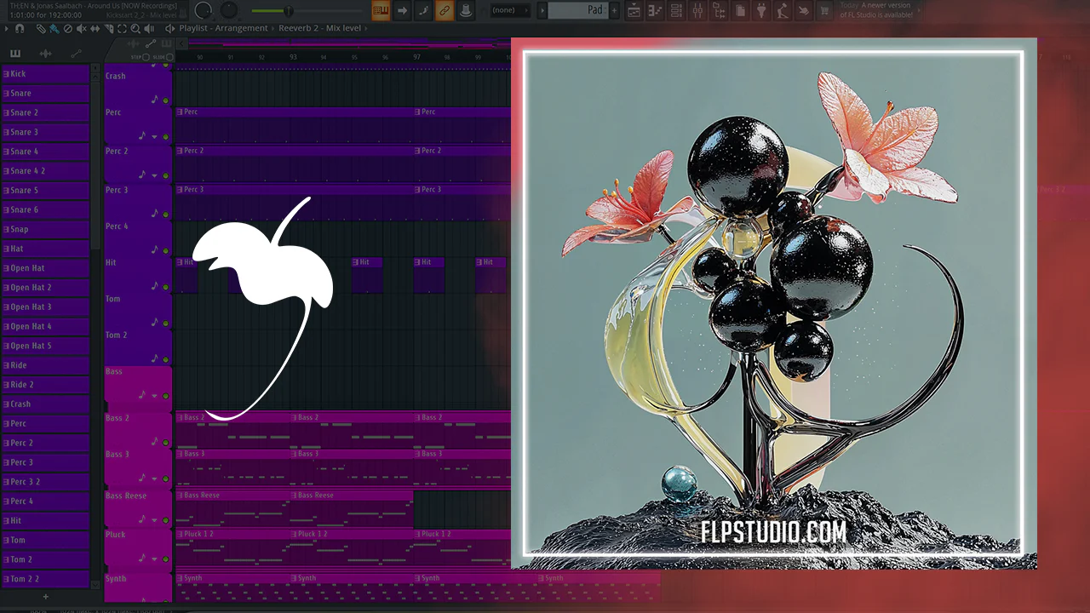Screen dimensions: 1090x613
Task: Open the Mixer view icon
Action: click(697, 11)
